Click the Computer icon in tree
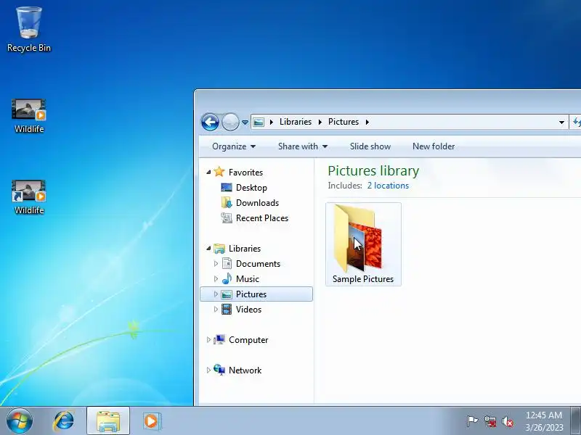 (219, 339)
